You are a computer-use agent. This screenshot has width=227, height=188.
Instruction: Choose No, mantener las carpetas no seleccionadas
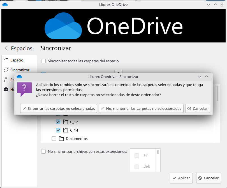(141, 108)
